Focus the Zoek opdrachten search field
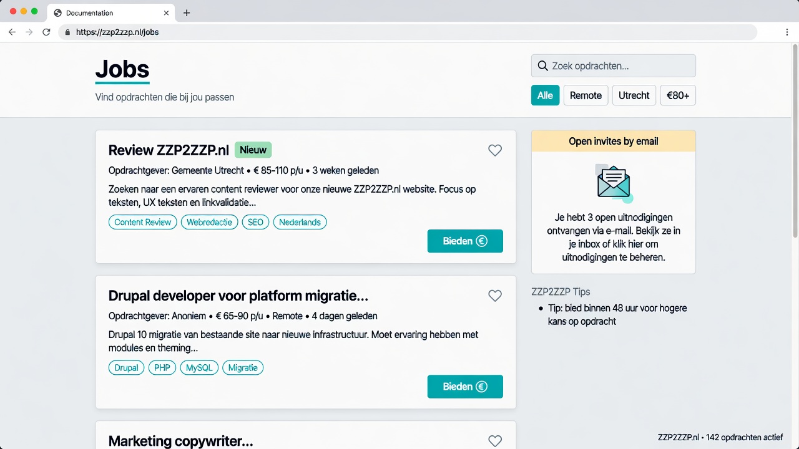Screen dimensions: 799x449 pyautogui.click(x=614, y=66)
